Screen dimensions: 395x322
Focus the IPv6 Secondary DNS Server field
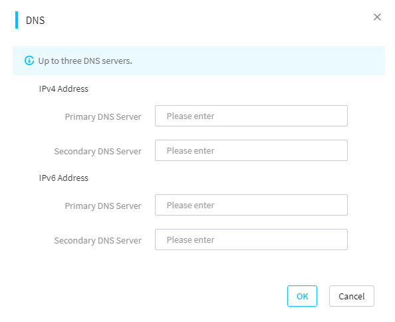click(251, 240)
